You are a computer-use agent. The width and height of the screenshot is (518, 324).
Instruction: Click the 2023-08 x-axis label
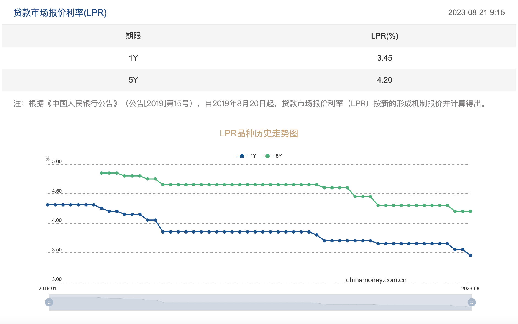[470, 289]
